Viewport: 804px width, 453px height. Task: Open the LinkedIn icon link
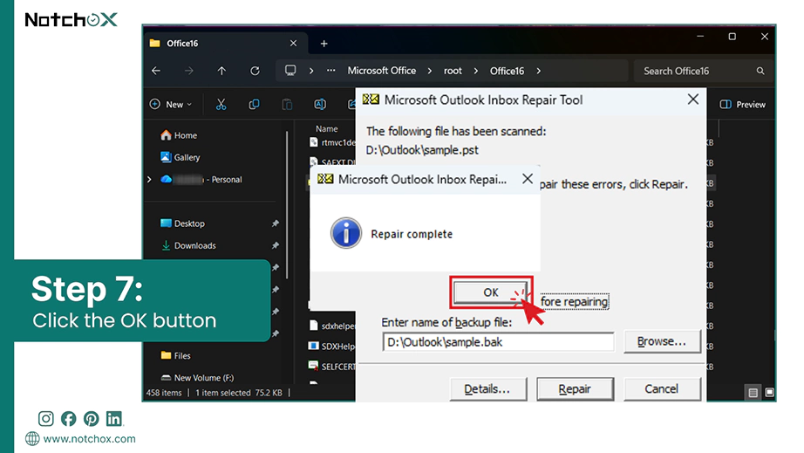point(114,419)
